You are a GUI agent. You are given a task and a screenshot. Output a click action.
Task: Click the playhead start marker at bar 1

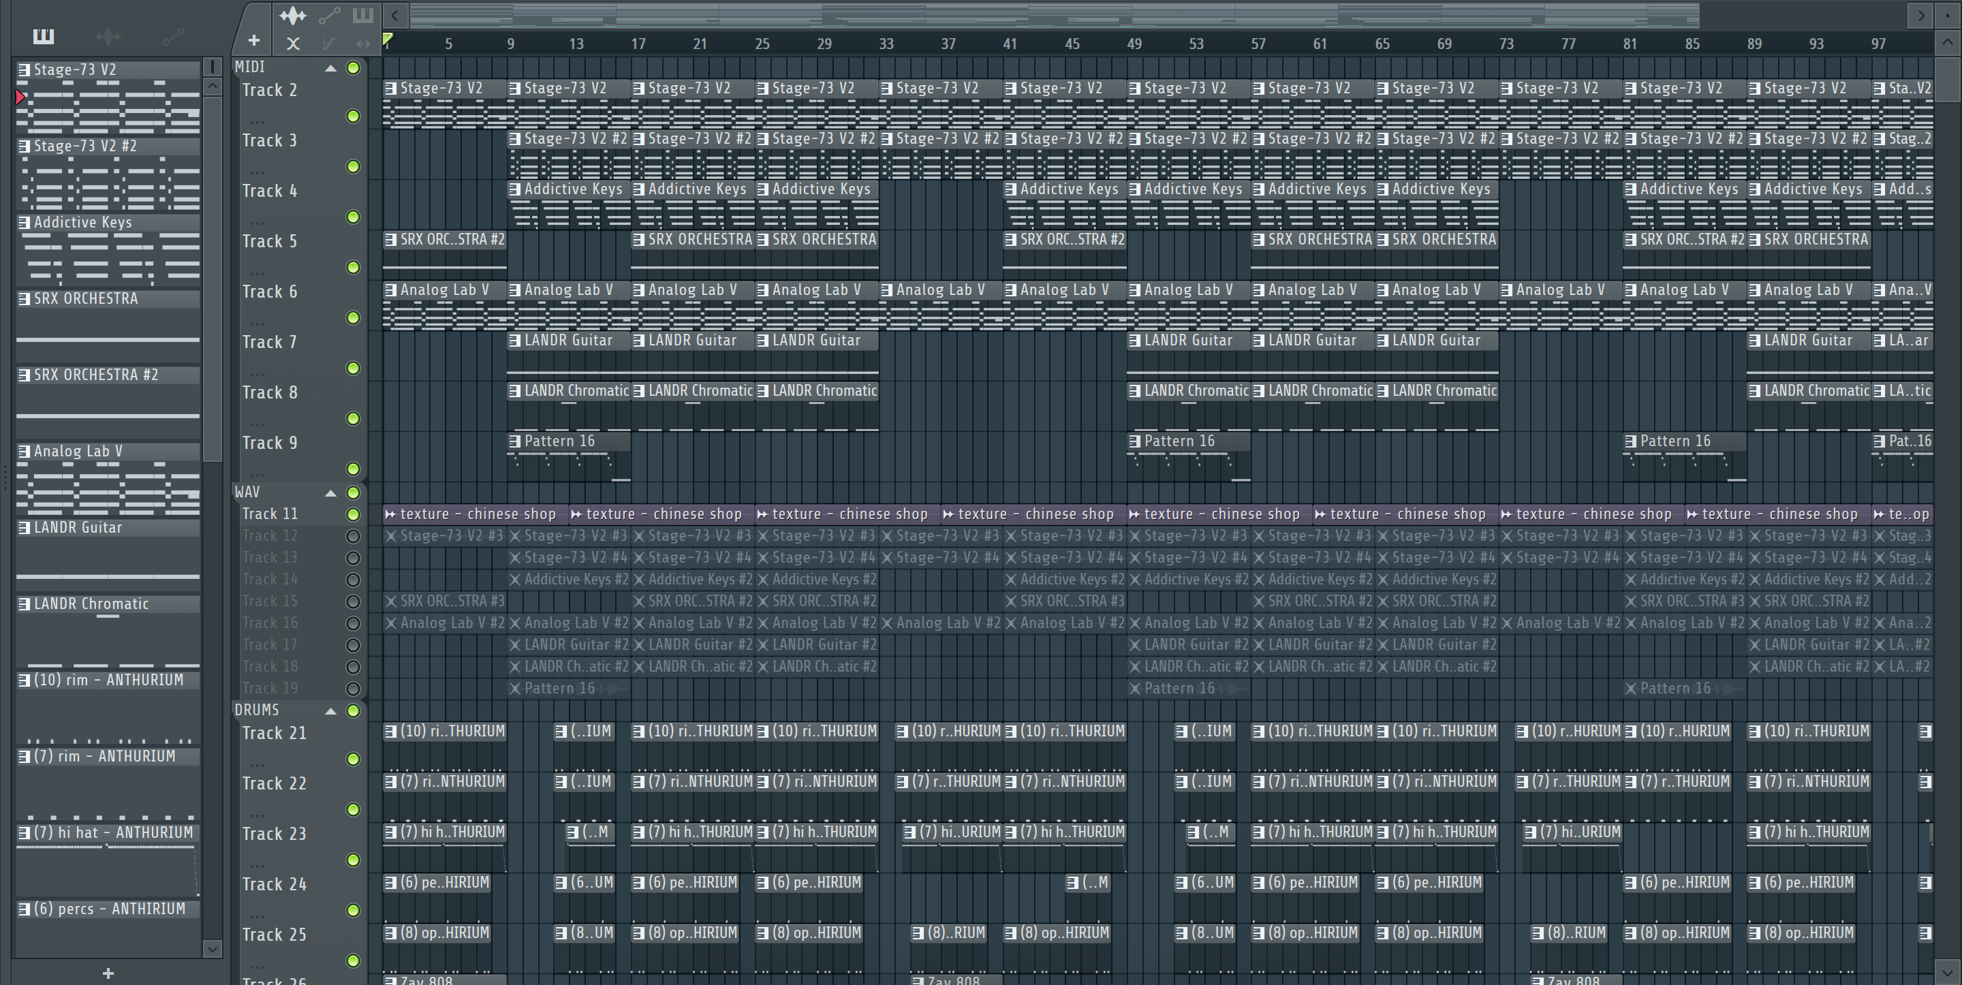[x=388, y=39]
